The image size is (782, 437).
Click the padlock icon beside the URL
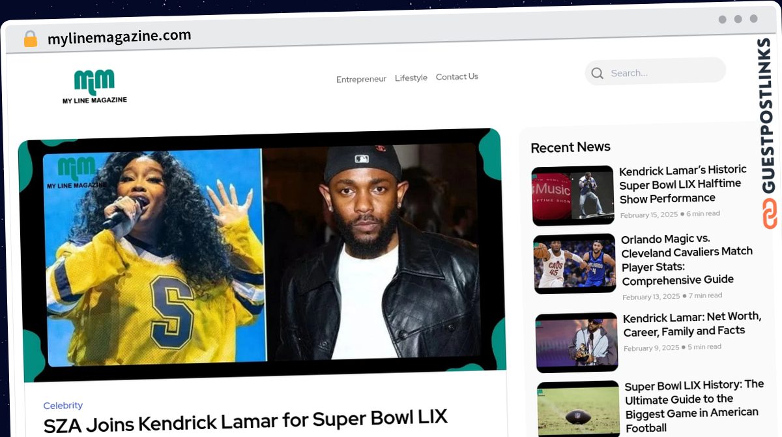pyautogui.click(x=30, y=38)
